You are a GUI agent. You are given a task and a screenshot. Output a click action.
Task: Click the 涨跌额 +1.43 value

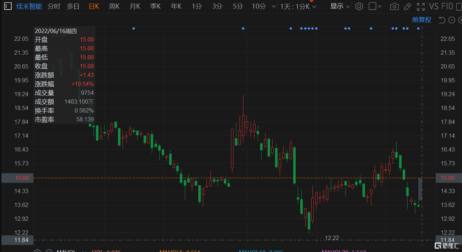[x=87, y=75]
